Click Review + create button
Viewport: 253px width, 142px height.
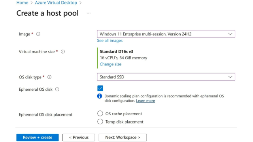[x=38, y=137]
